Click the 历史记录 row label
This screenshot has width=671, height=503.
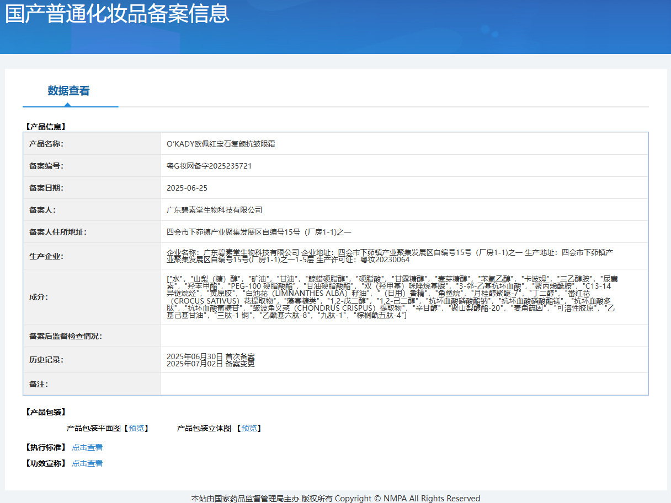click(x=46, y=360)
